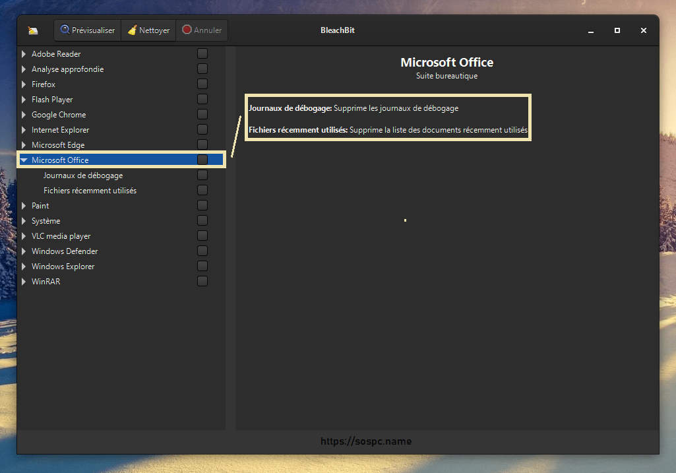
Task: Toggle the Fichiers récemment utilisés checkbox
Action: pyautogui.click(x=202, y=190)
